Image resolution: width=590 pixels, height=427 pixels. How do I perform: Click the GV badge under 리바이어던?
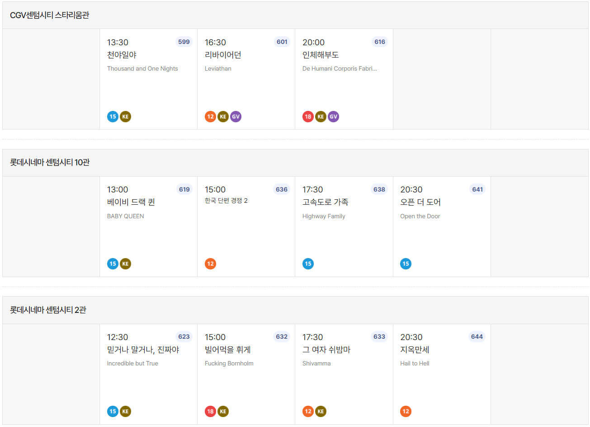[x=236, y=116]
